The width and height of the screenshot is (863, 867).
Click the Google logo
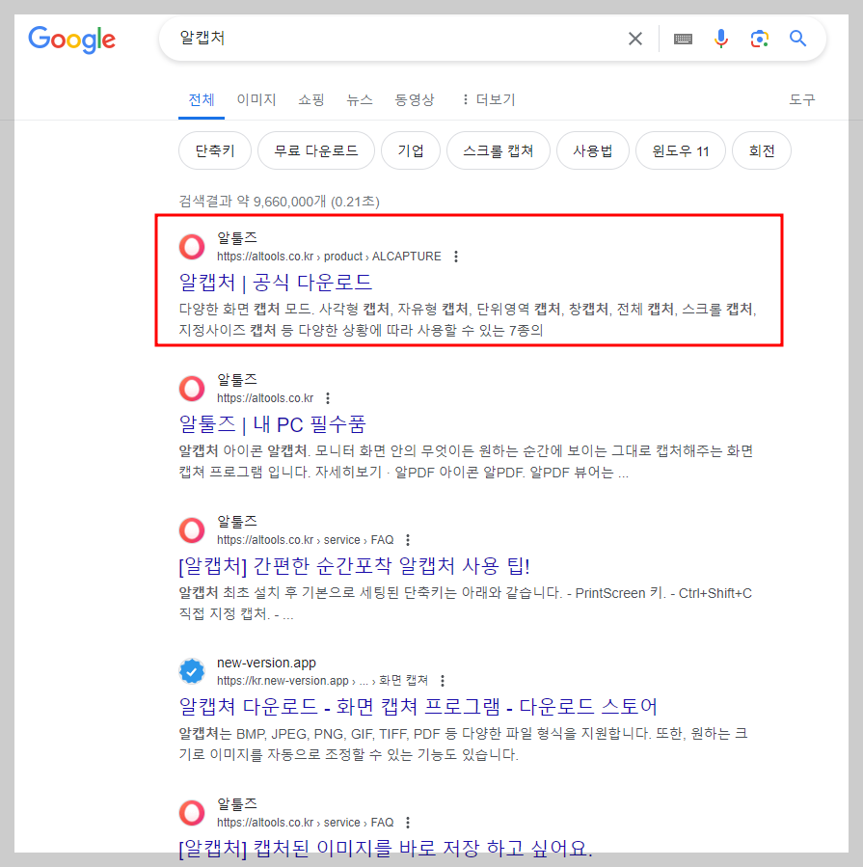coord(72,40)
